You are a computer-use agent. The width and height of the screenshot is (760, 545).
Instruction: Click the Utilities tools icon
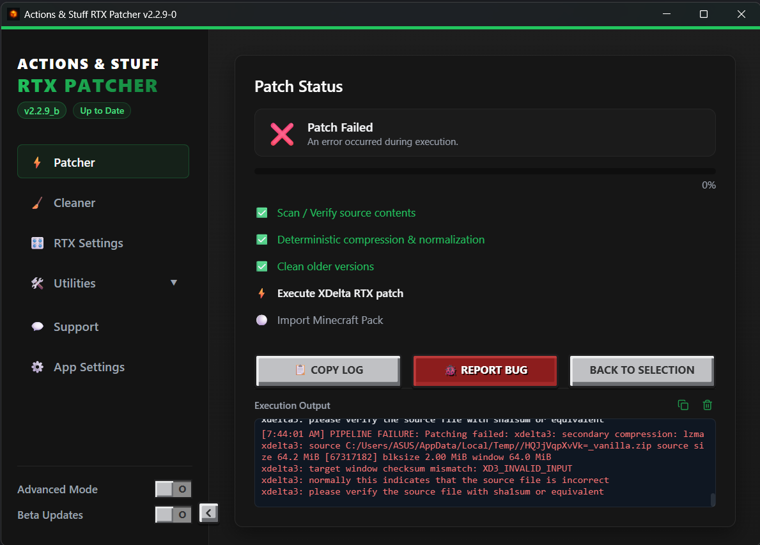click(37, 283)
